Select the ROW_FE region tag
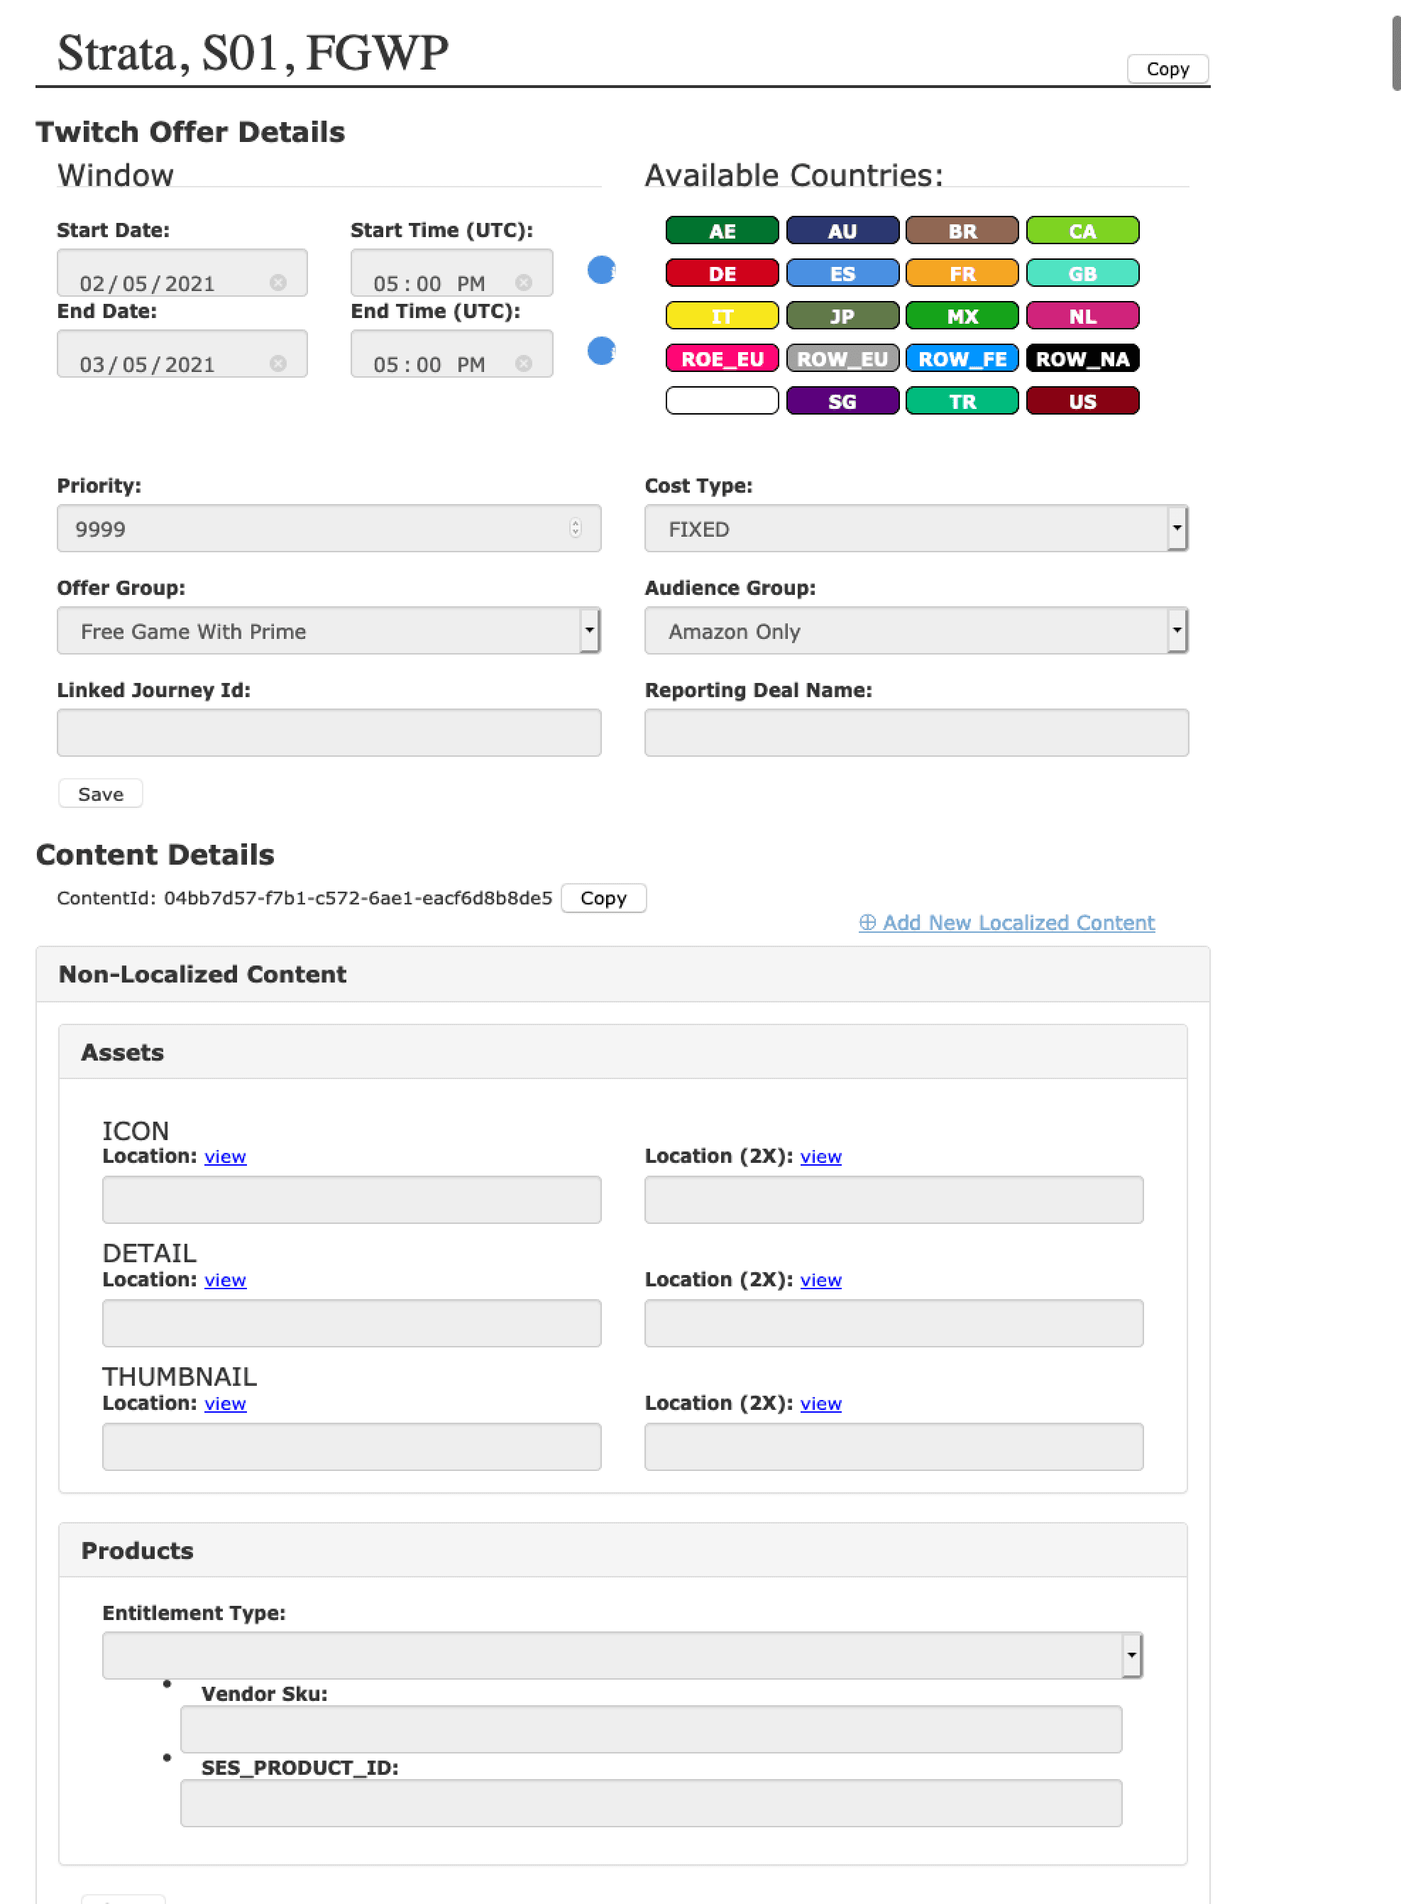Image resolution: width=1401 pixels, height=1904 pixels. point(962,358)
